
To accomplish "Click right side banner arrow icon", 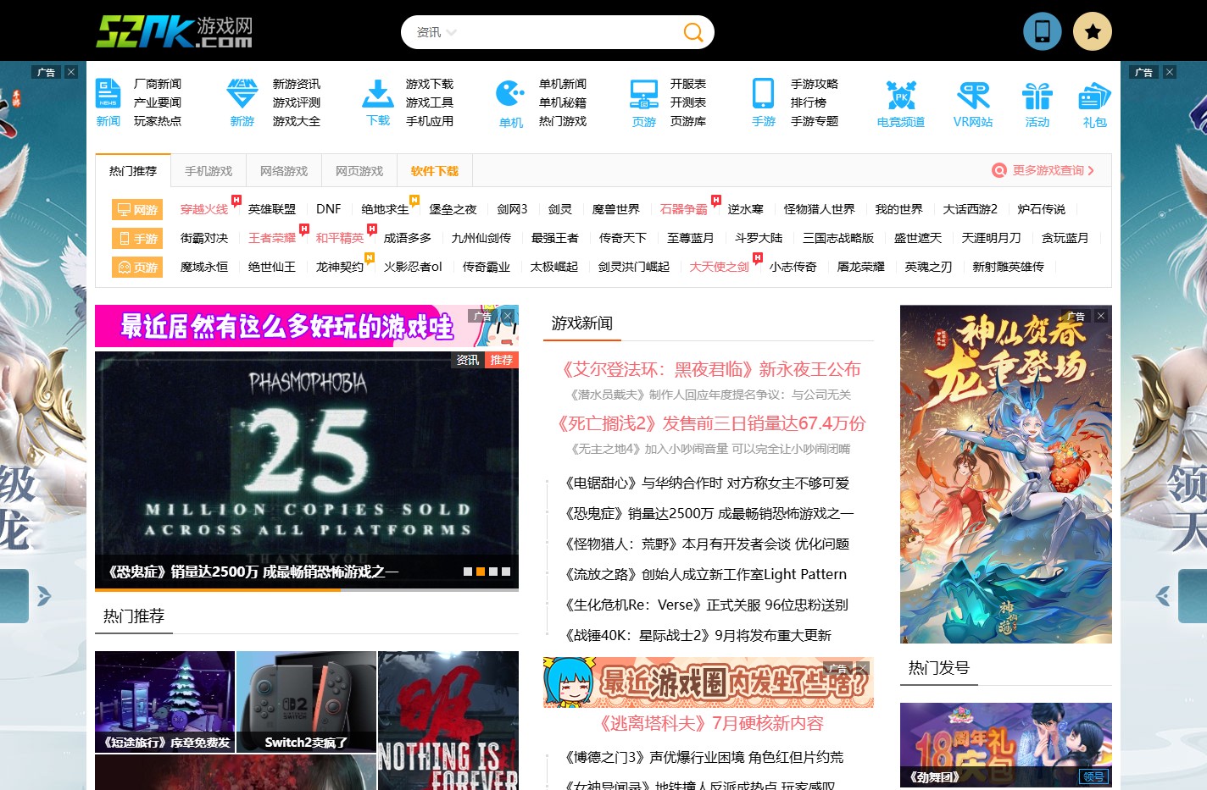I will (x=1163, y=596).
